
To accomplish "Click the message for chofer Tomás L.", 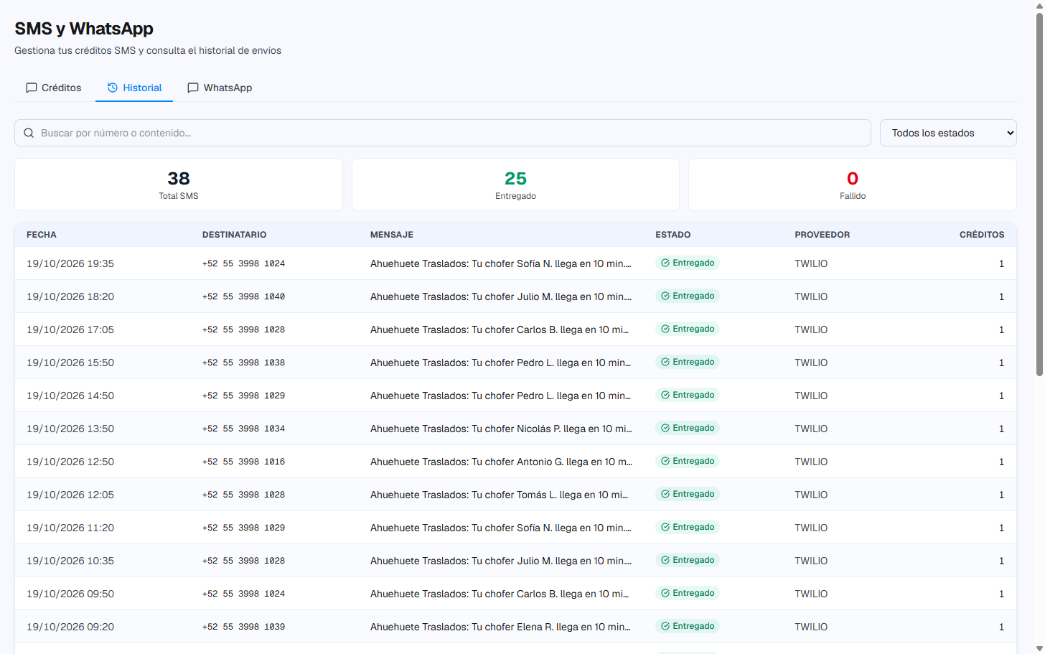I will click(499, 495).
